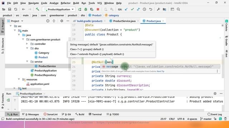This screenshot has width=229, height=128.
Task: Git update project arrow icon
Action: point(126,10)
